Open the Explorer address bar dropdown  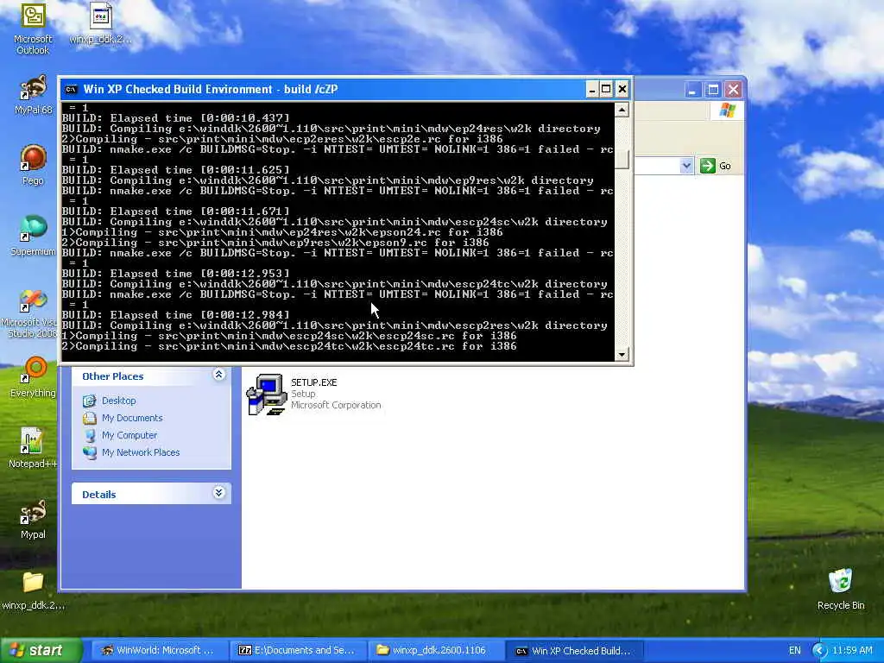(x=686, y=166)
